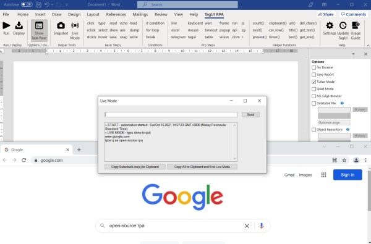The height and width of the screenshot is (244, 371).
Task: Click the Deploy download icon
Action: 19,25
